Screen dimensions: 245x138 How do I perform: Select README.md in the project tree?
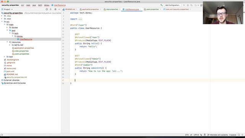click(x=12, y=74)
